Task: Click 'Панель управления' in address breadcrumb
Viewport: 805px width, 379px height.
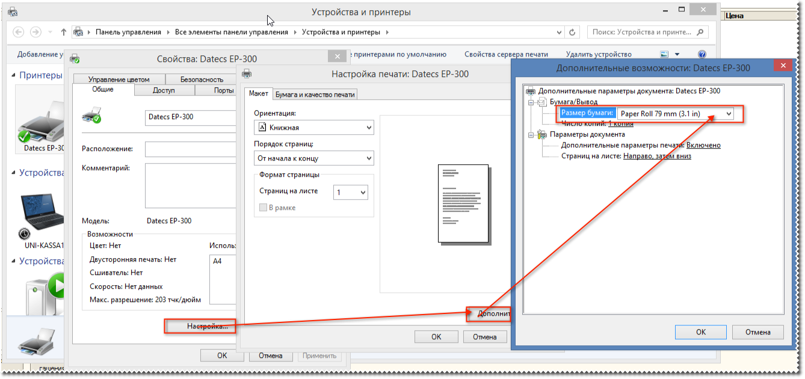Action: 128,32
